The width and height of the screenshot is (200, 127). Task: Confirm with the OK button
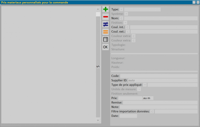tap(105, 47)
